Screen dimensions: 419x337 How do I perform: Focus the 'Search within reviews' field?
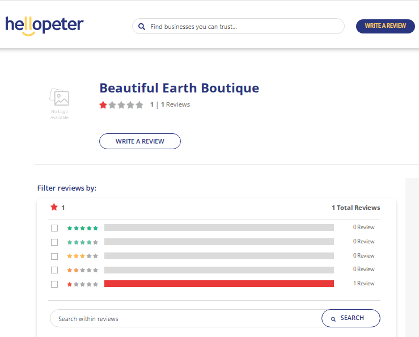pyautogui.click(x=186, y=318)
